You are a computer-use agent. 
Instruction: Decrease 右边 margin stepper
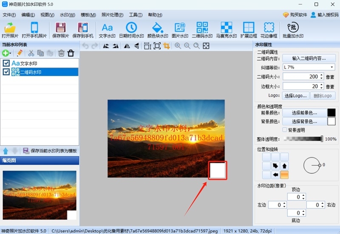[x=323, y=206]
